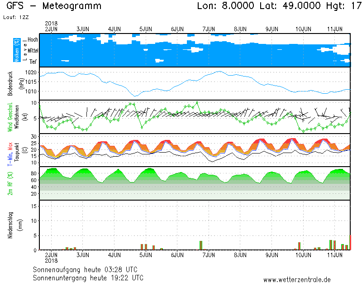Select the "Windfahnen" label

(17, 117)
